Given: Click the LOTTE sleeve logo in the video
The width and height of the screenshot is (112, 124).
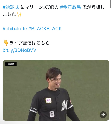Looking at the screenshot, I should 34,109.
